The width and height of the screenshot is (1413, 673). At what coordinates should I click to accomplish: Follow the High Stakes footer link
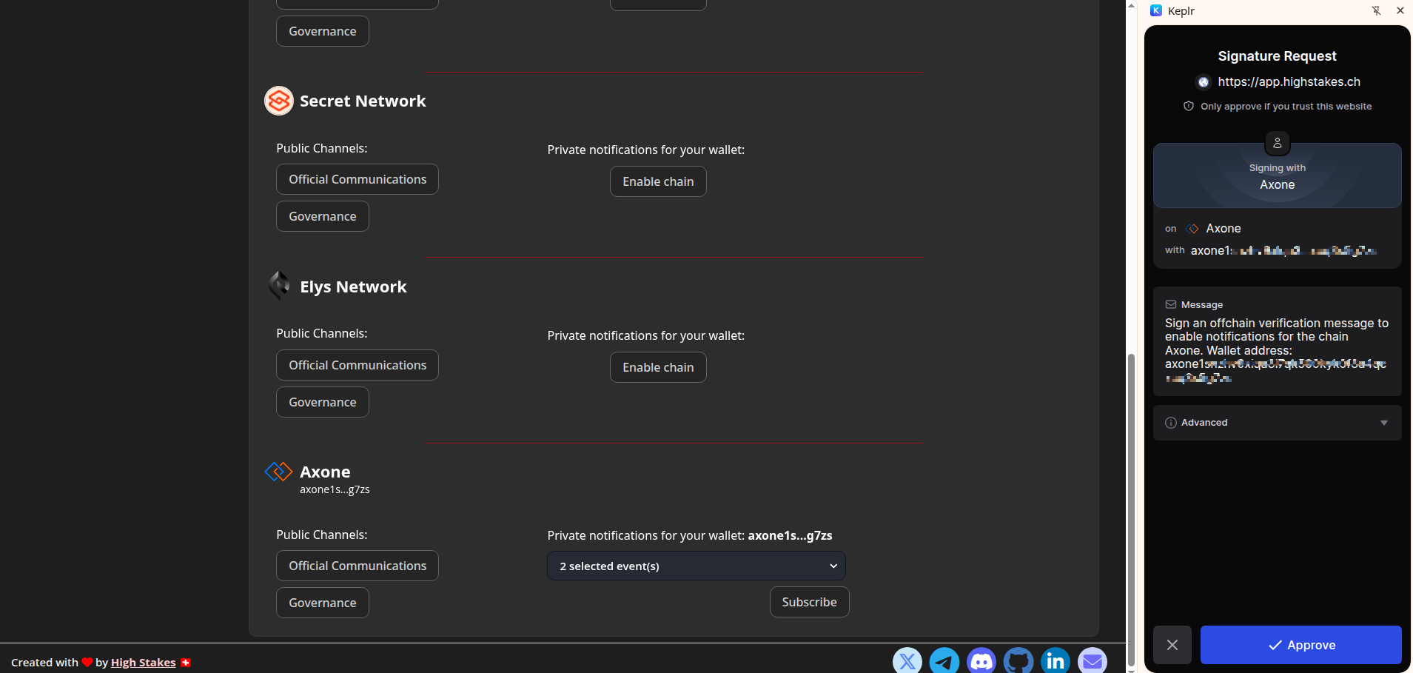pos(143,662)
